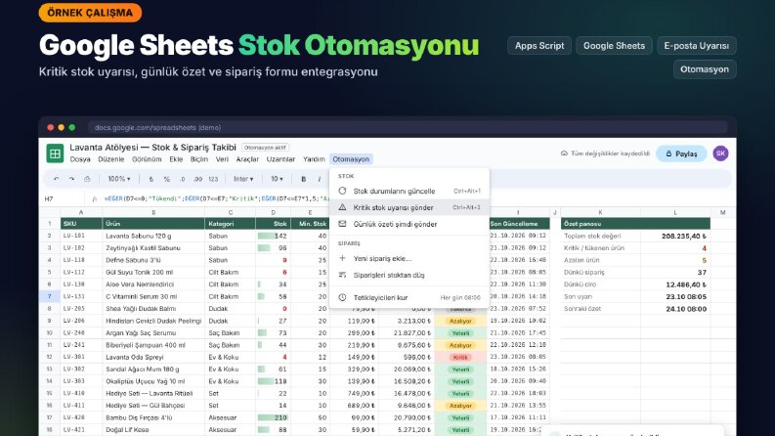Viewport: 775px width, 436px height.
Task: Click the stock bar for Bambu Diş Fırçası 4'lü
Action: point(273,417)
